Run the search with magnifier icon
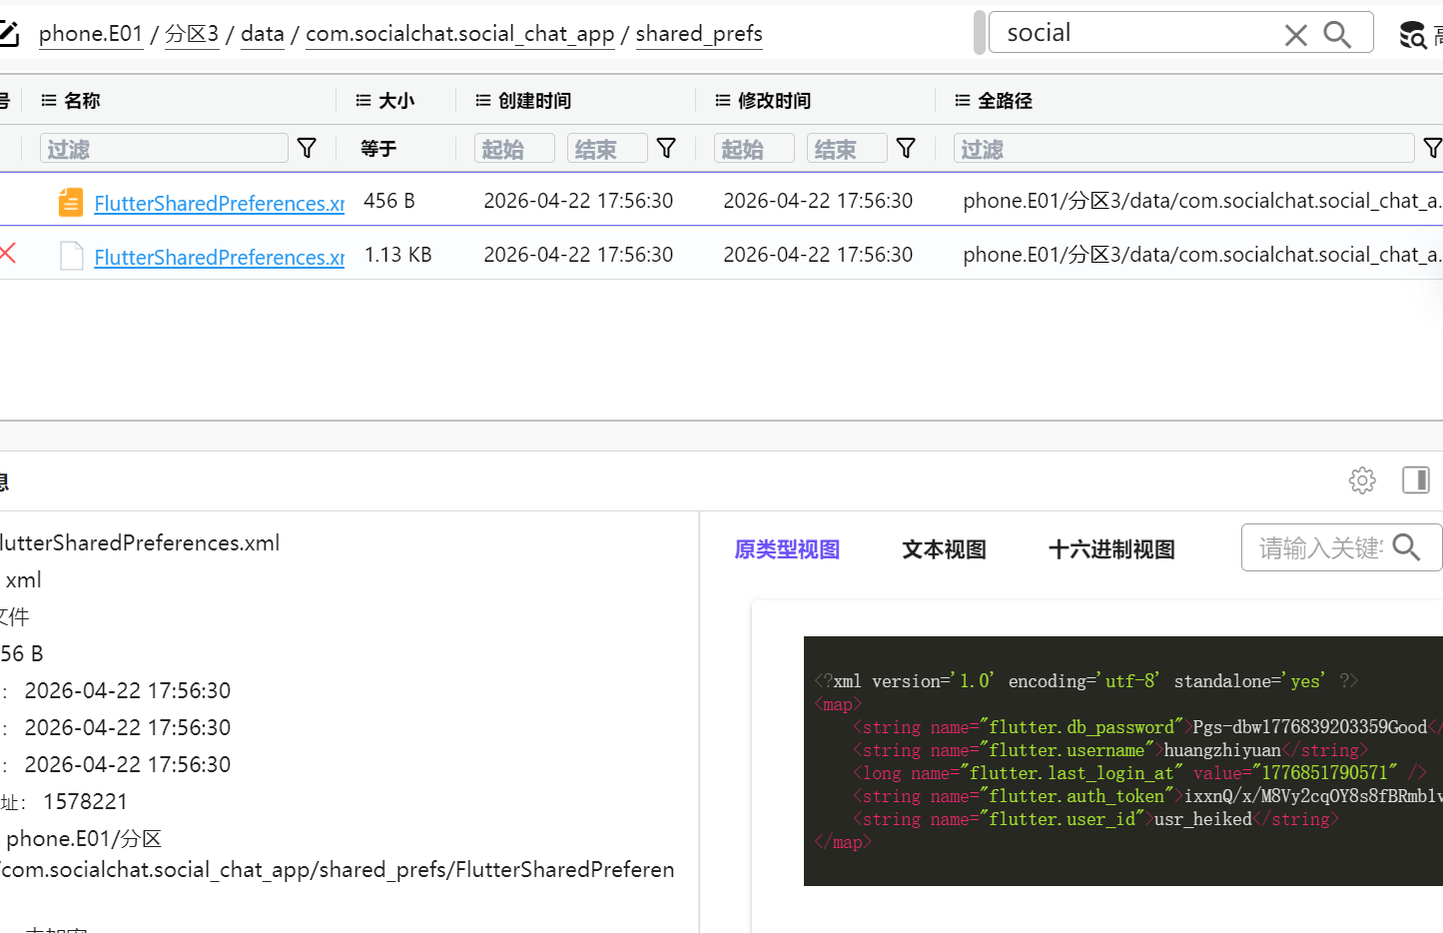The height and width of the screenshot is (933, 1443). click(x=1337, y=35)
